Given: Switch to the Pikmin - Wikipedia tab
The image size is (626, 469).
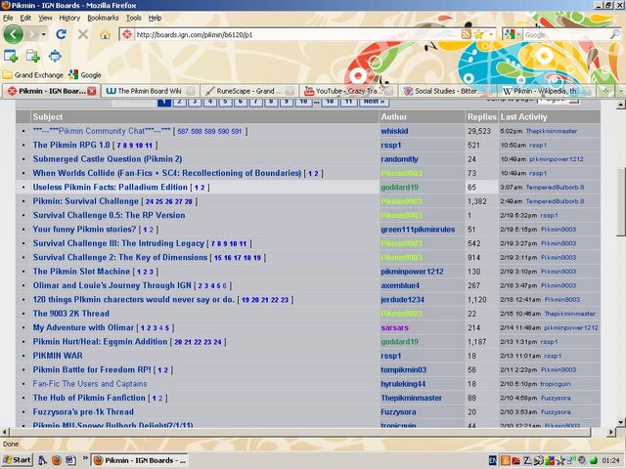Looking at the screenshot, I should pos(547,91).
